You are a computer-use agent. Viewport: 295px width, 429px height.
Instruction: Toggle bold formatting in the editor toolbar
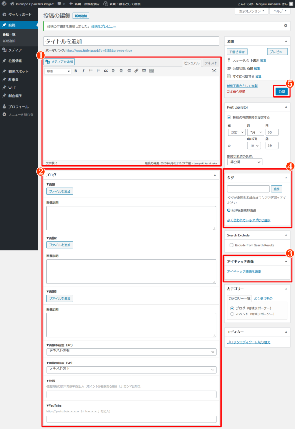point(76,71)
